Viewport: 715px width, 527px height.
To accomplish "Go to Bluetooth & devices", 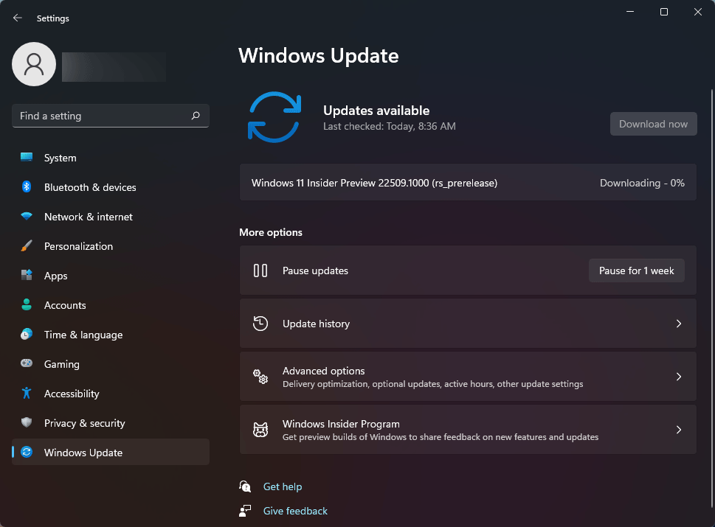I will pos(111,187).
